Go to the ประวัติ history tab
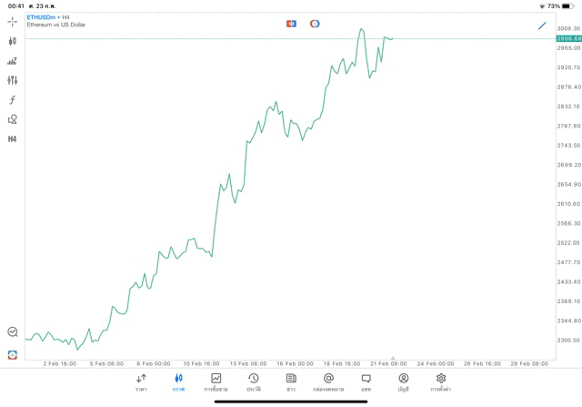This screenshot has height=407, width=582. pos(254,382)
